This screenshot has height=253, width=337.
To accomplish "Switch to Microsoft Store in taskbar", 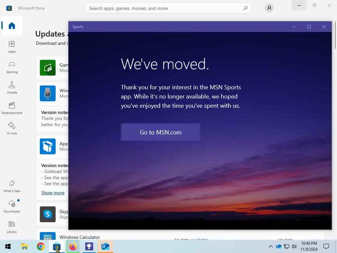I will [x=57, y=246].
